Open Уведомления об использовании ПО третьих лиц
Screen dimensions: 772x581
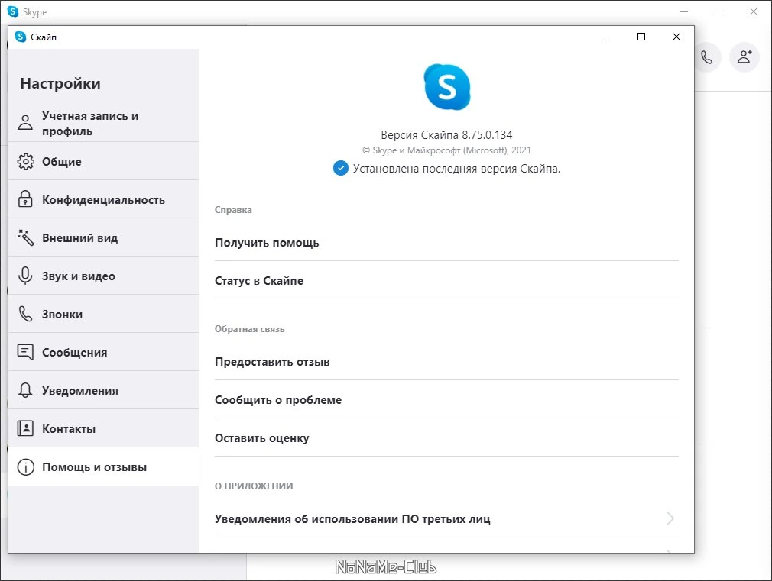click(446, 518)
